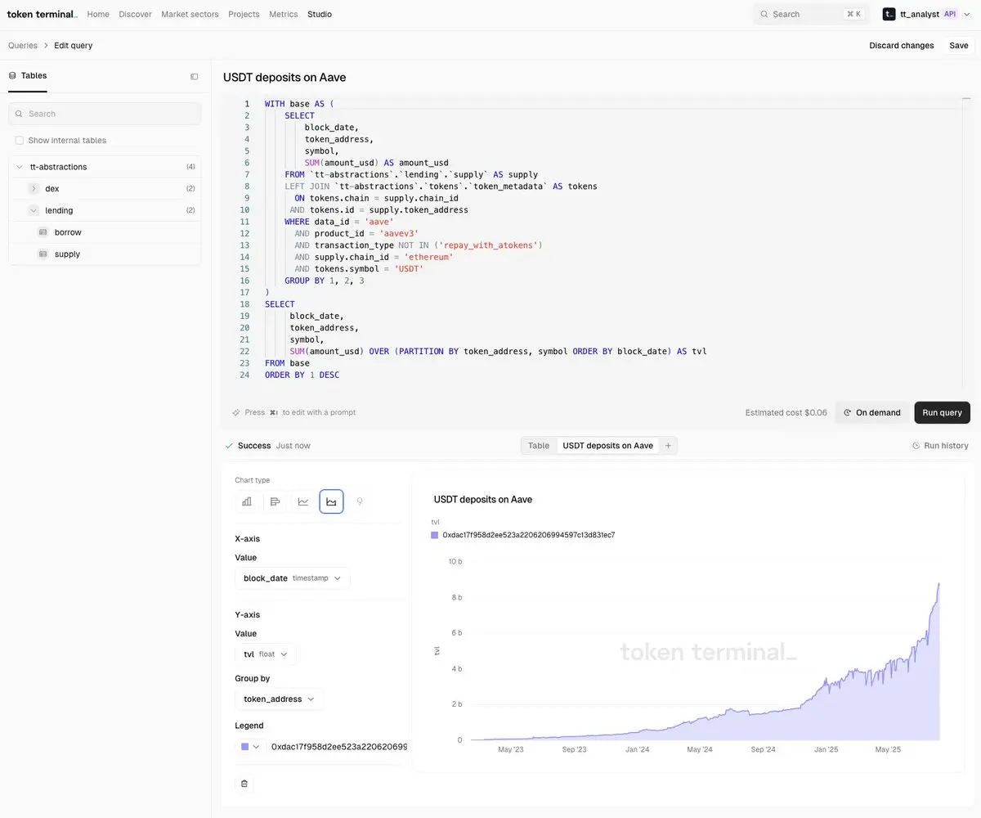Viewport: 981px width, 818px height.
Task: Open the Home nav item
Action: pyautogui.click(x=98, y=14)
